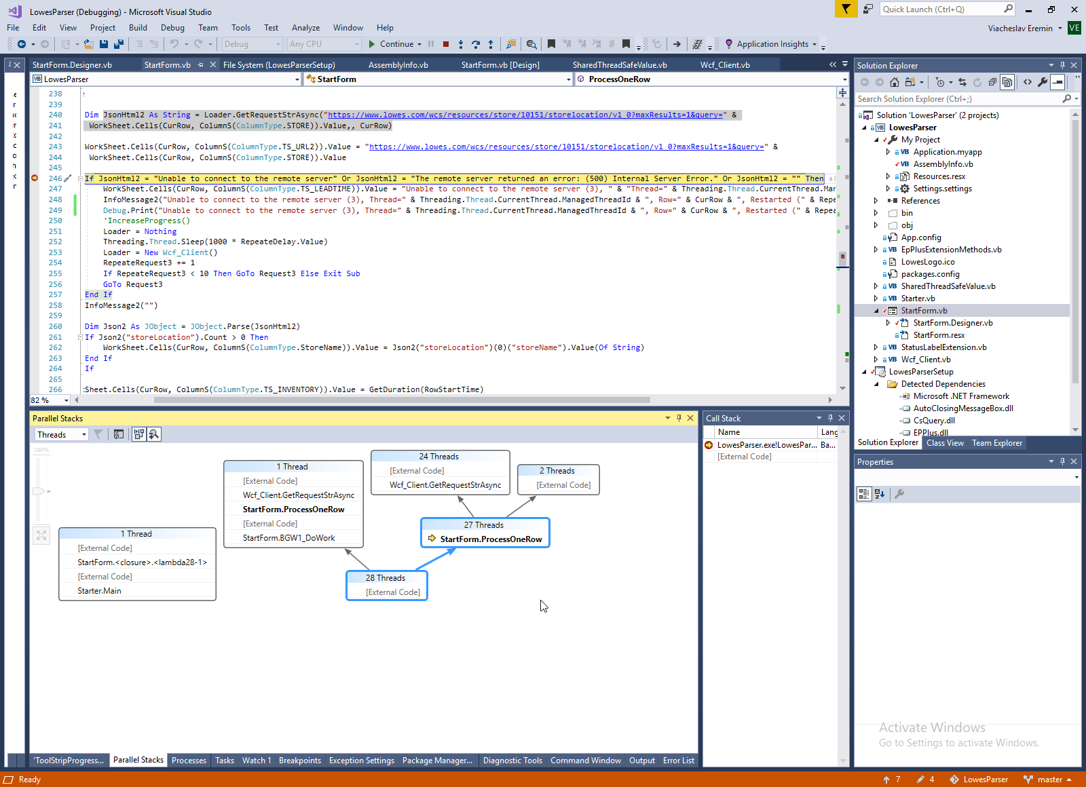The image size is (1086, 787).
Task: Click the Viacheslav Eremin account name
Action: click(1020, 28)
